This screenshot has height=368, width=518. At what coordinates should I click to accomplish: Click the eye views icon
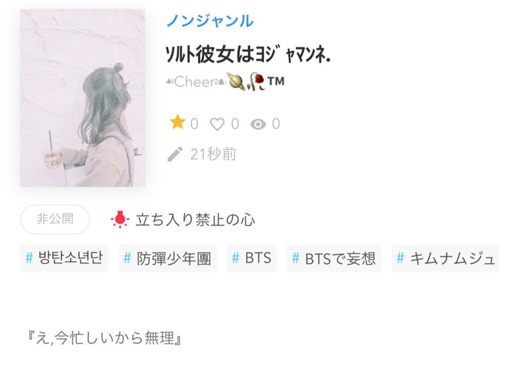coord(258,125)
